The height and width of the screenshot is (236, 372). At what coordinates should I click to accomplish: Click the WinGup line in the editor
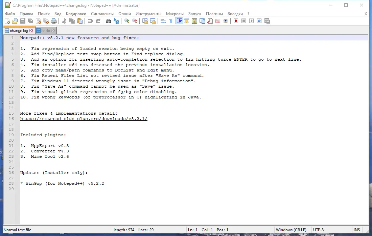[62, 183]
